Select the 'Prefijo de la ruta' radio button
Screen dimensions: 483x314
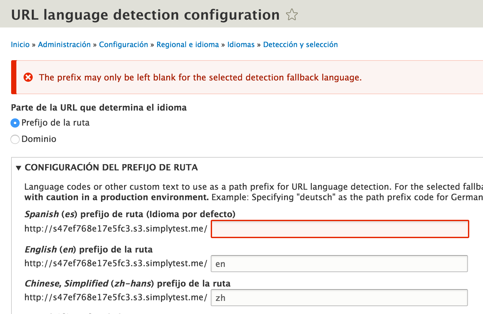15,123
